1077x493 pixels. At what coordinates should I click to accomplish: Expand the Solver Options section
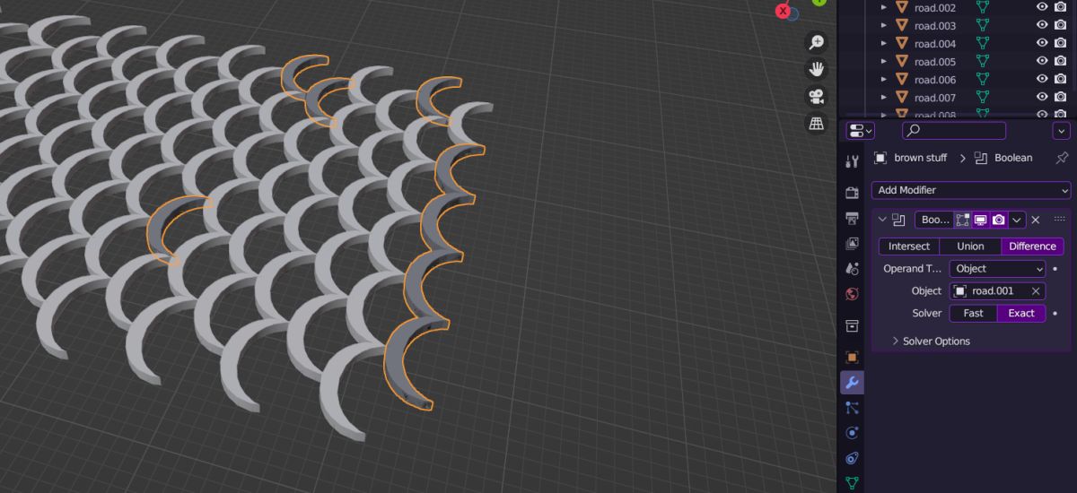point(931,342)
